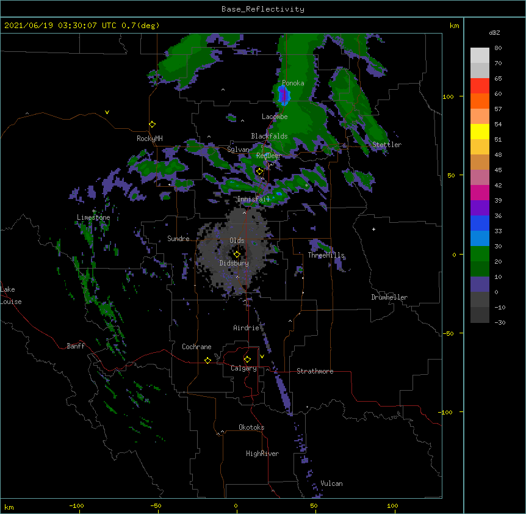This screenshot has height=514, width=526.
Task: Pick the red 65 dBZ legend swatch
Action: click(x=480, y=86)
